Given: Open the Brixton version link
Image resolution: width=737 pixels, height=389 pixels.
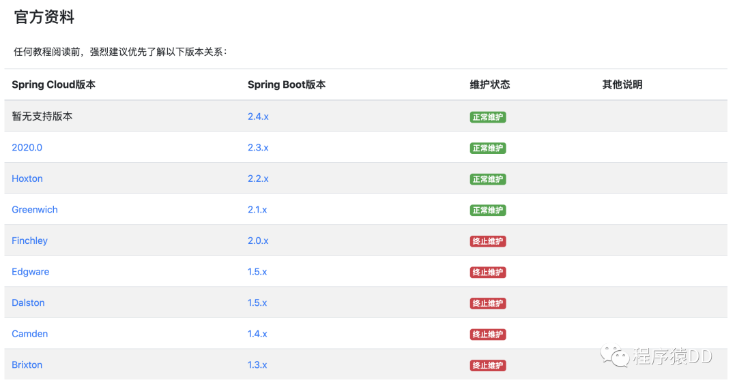Looking at the screenshot, I should point(27,364).
